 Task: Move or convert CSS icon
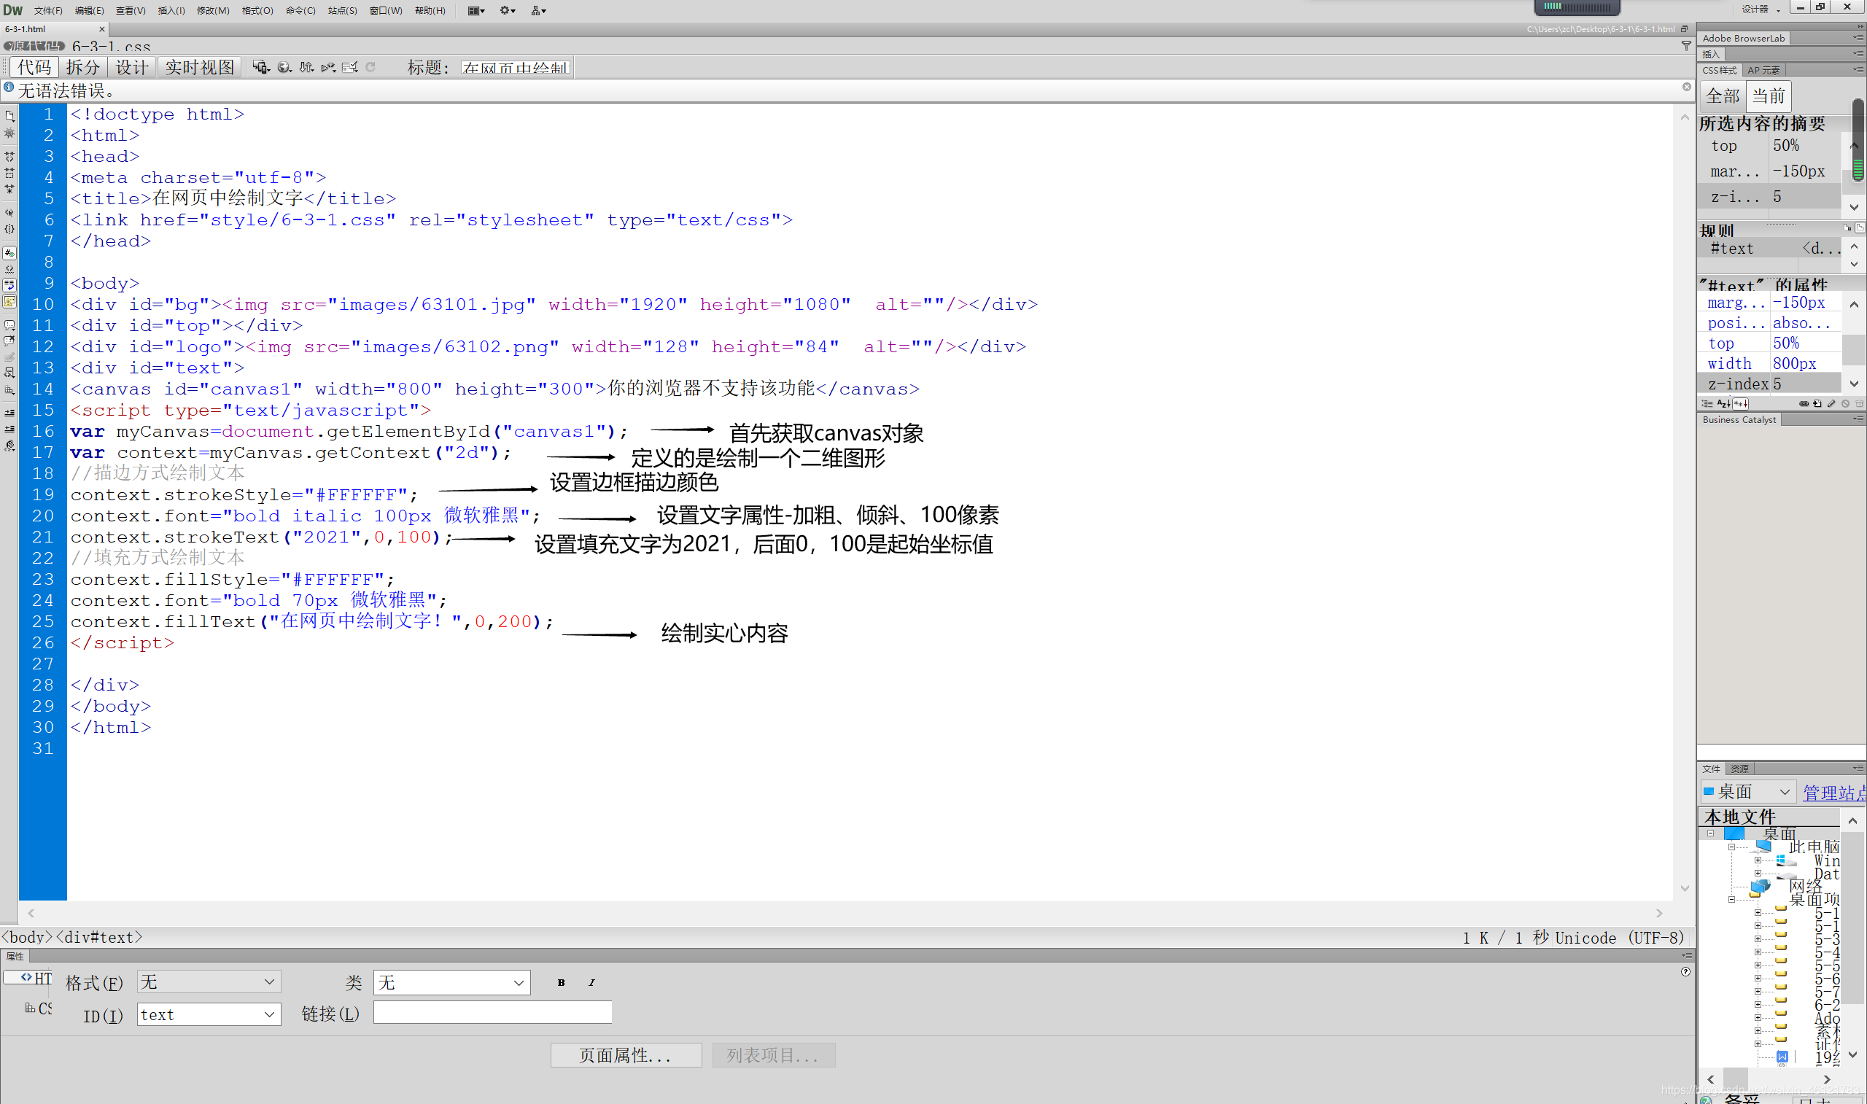[x=9, y=390]
